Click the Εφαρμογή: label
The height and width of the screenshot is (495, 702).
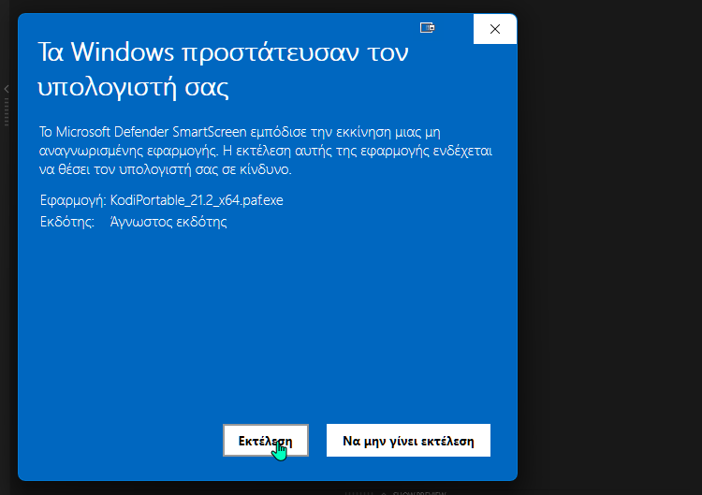(73, 200)
